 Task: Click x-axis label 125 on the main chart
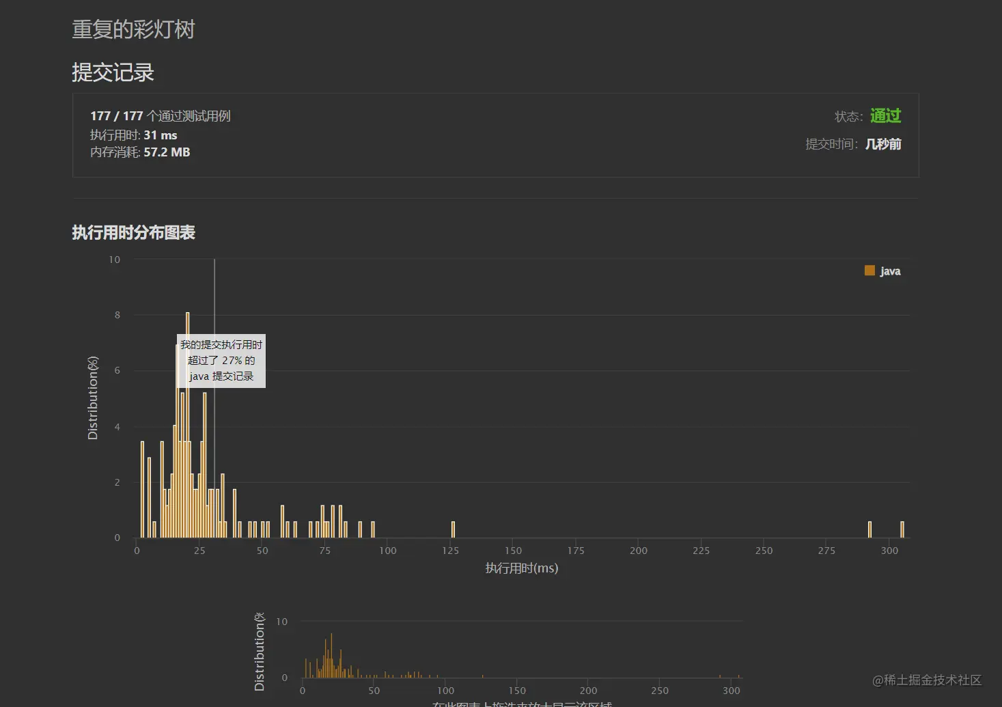451,551
